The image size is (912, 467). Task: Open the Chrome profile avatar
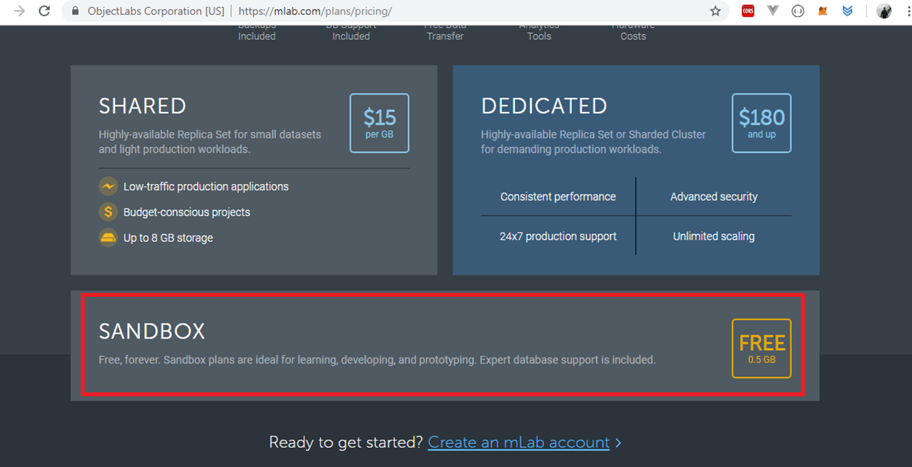coord(884,11)
